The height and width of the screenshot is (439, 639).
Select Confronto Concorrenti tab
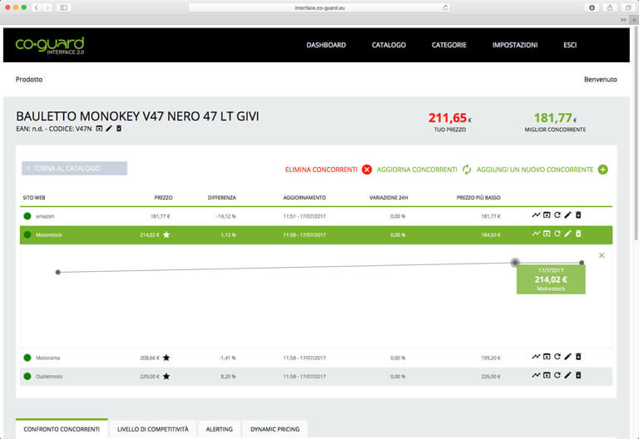(x=62, y=429)
